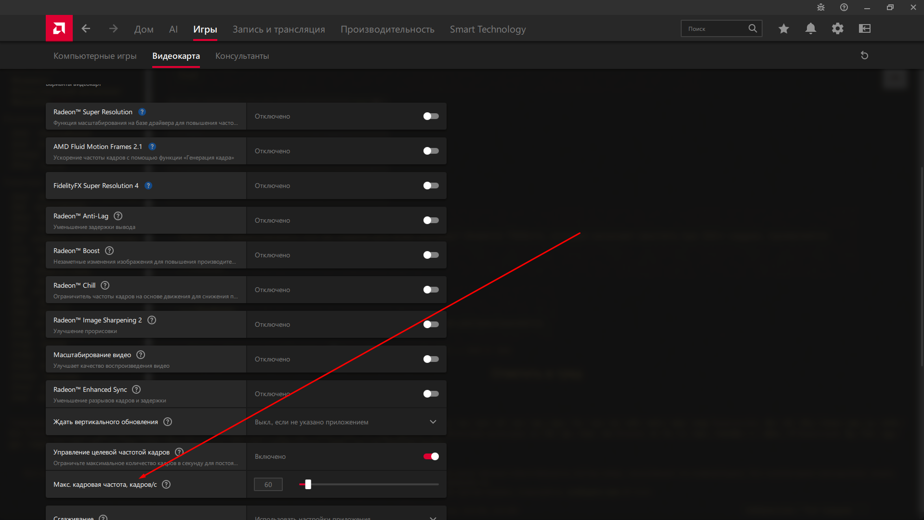Select the Видеокарта subtab

coord(176,56)
